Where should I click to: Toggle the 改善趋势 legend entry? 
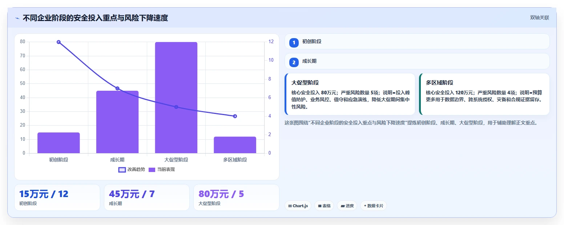(x=132, y=169)
